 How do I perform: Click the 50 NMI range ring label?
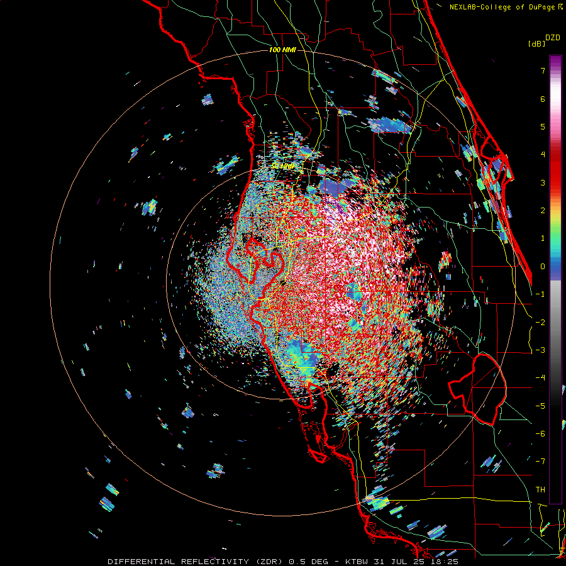tap(282, 166)
